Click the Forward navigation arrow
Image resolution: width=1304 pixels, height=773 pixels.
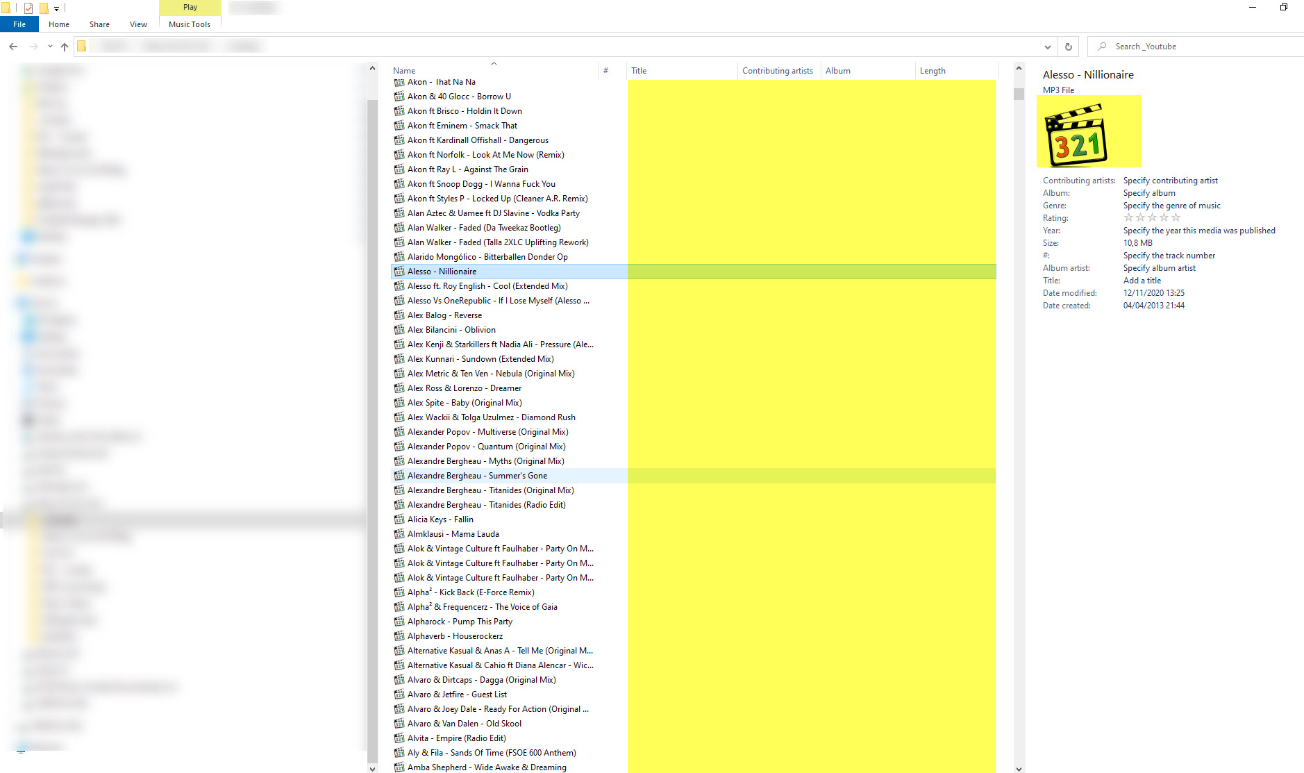pyautogui.click(x=33, y=47)
